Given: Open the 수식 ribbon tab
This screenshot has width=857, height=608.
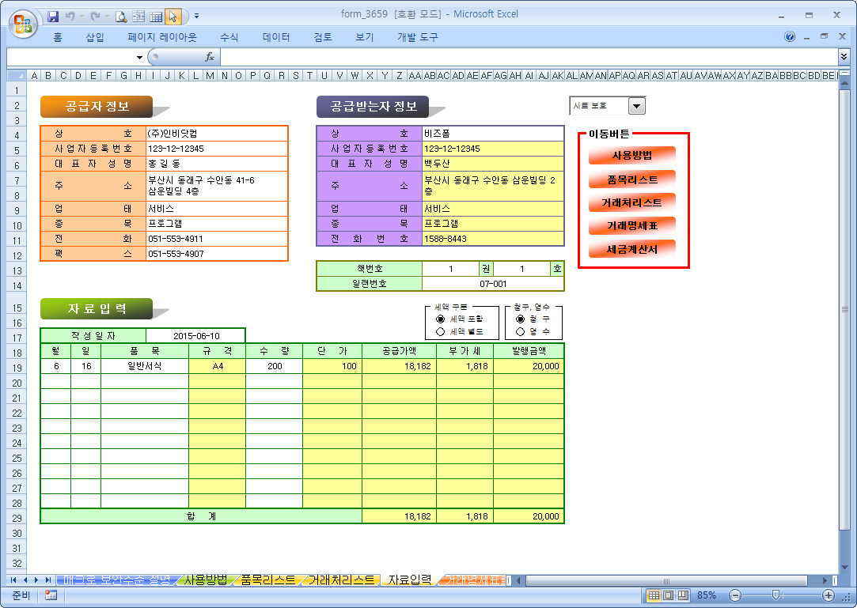Looking at the screenshot, I should pos(229,37).
